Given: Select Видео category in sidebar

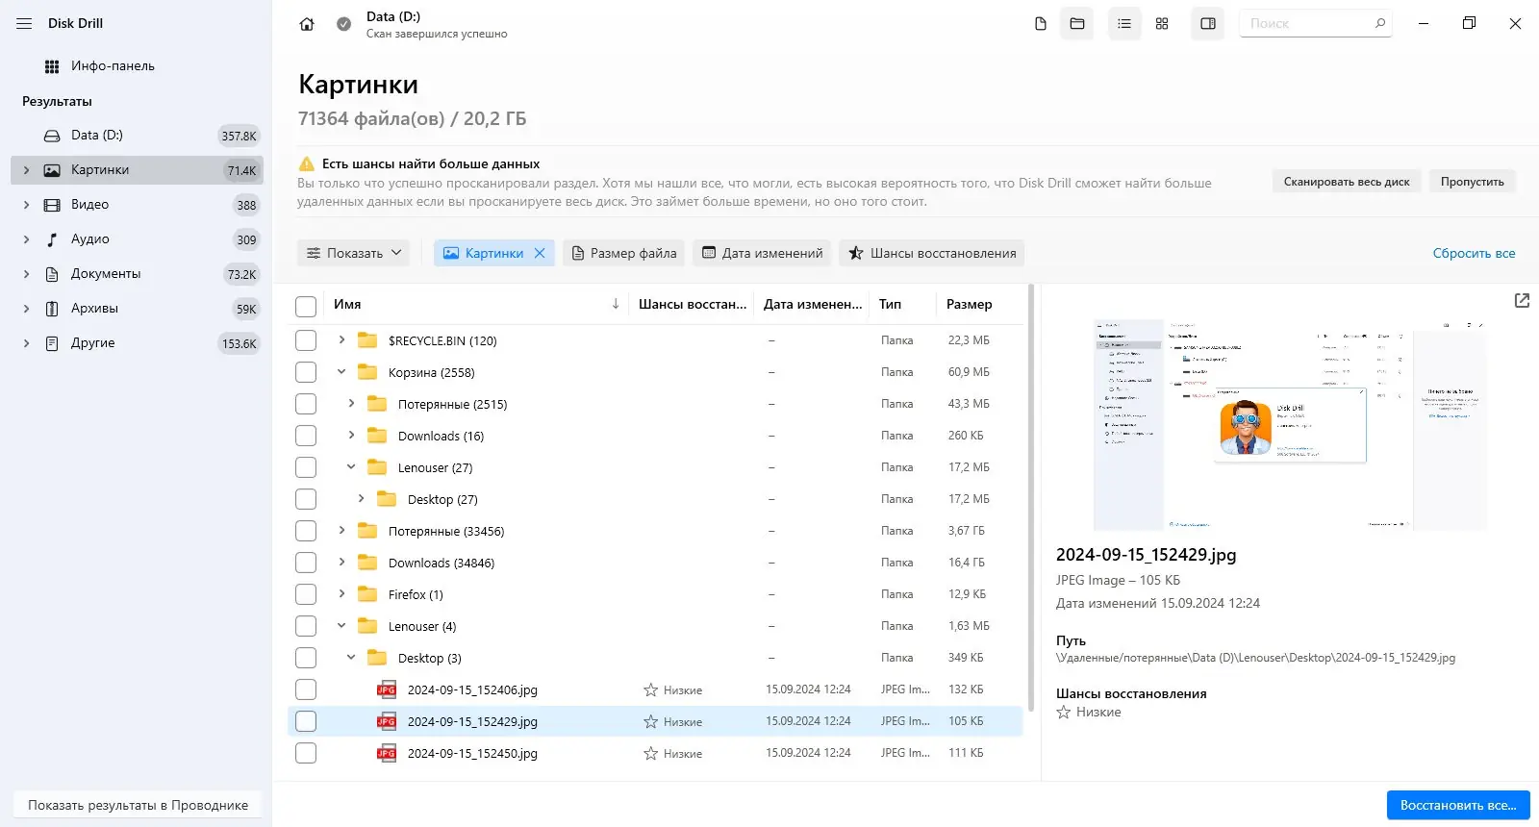Looking at the screenshot, I should (x=137, y=205).
